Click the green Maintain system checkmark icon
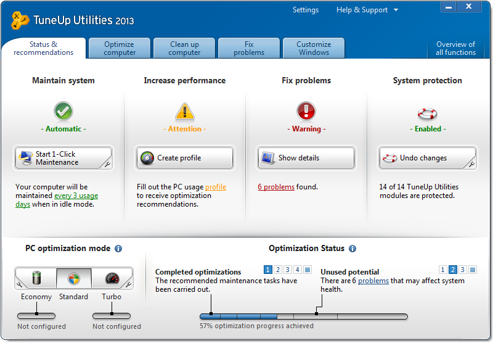 coord(63,112)
